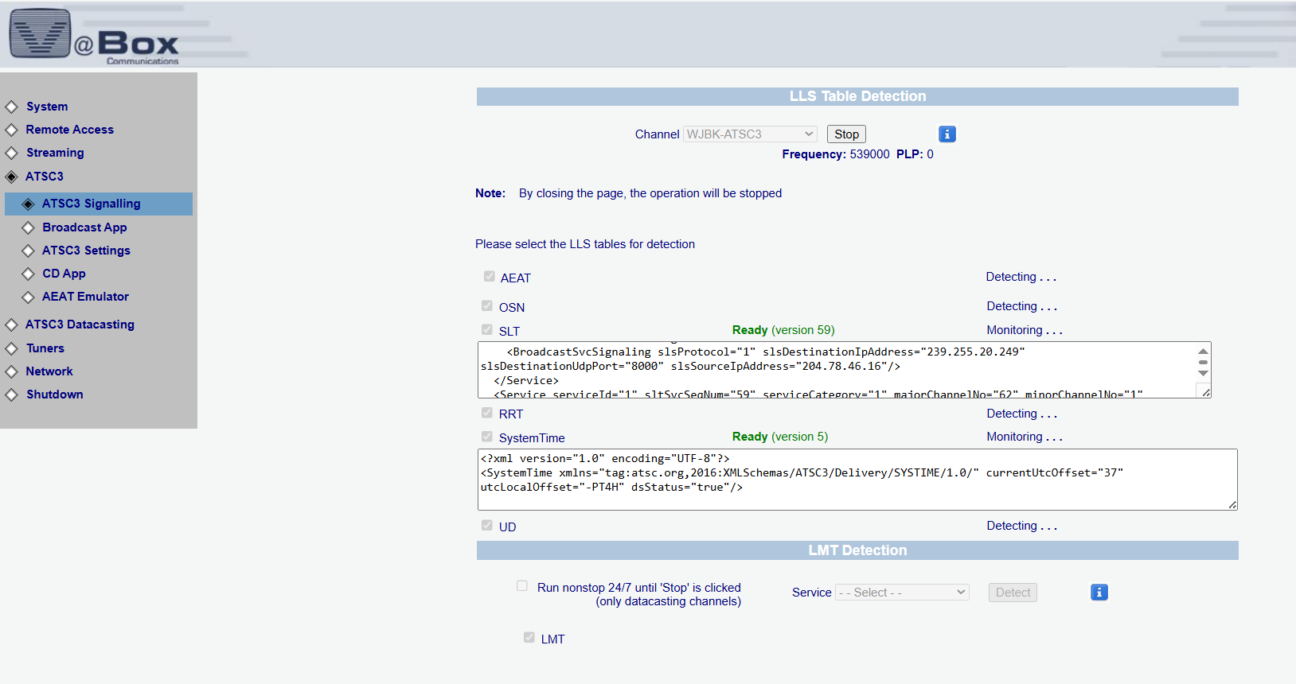Open the Network menu
The image size is (1296, 684).
[x=49, y=371]
